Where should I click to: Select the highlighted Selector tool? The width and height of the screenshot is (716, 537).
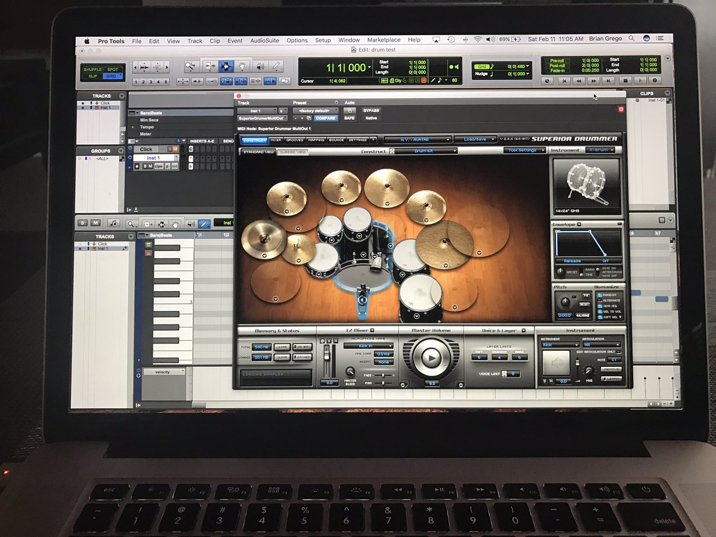point(226,66)
